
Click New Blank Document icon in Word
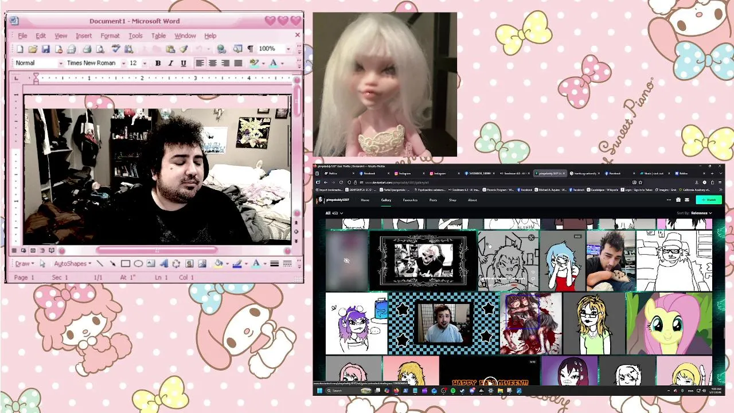click(20, 49)
